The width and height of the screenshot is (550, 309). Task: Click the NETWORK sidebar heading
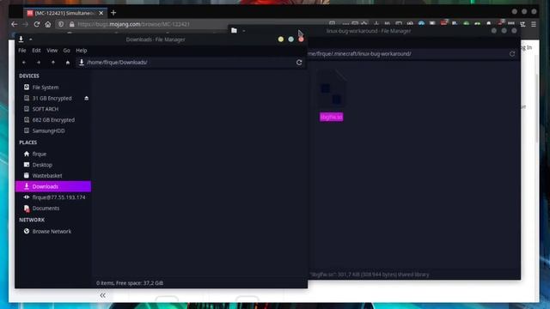pyautogui.click(x=32, y=220)
